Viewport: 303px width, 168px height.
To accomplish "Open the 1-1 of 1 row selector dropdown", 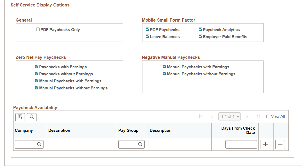I will (x=229, y=116).
